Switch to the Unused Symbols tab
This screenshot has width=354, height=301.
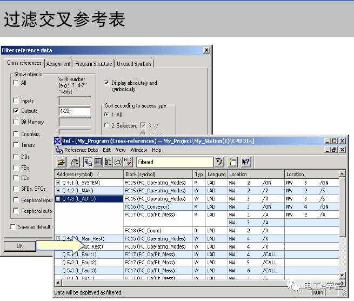click(134, 64)
